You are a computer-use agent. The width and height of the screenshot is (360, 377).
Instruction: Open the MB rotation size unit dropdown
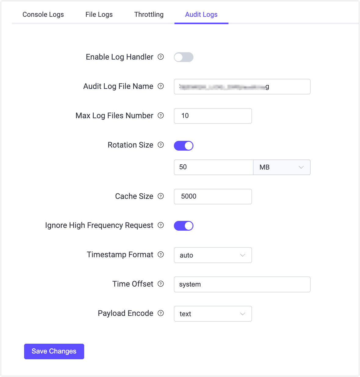coord(282,167)
